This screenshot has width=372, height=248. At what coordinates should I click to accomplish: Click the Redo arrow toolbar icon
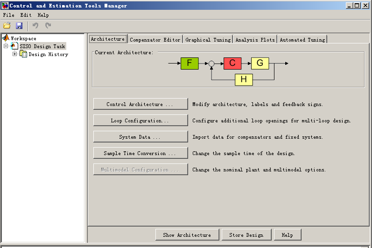pos(48,25)
